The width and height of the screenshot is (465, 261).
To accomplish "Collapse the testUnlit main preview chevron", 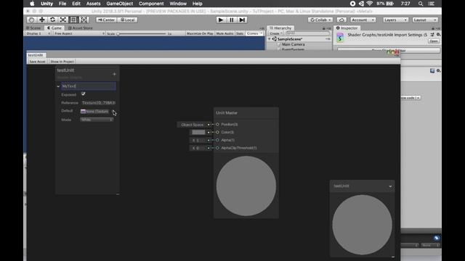I will pos(390,186).
